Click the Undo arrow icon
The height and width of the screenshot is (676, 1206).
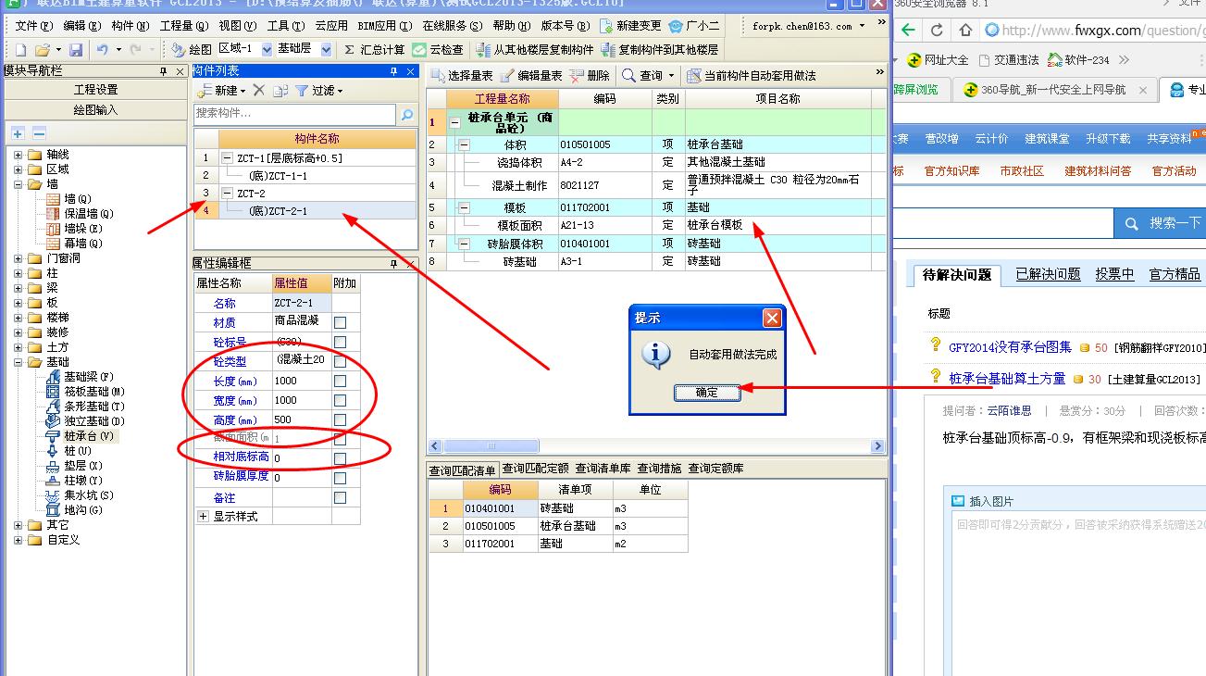click(x=102, y=49)
